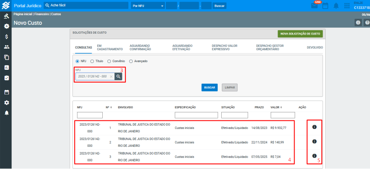Click the info icon beside Novo Custo header
Viewport: 370px width, 169px height.
pyautogui.click(x=358, y=23)
